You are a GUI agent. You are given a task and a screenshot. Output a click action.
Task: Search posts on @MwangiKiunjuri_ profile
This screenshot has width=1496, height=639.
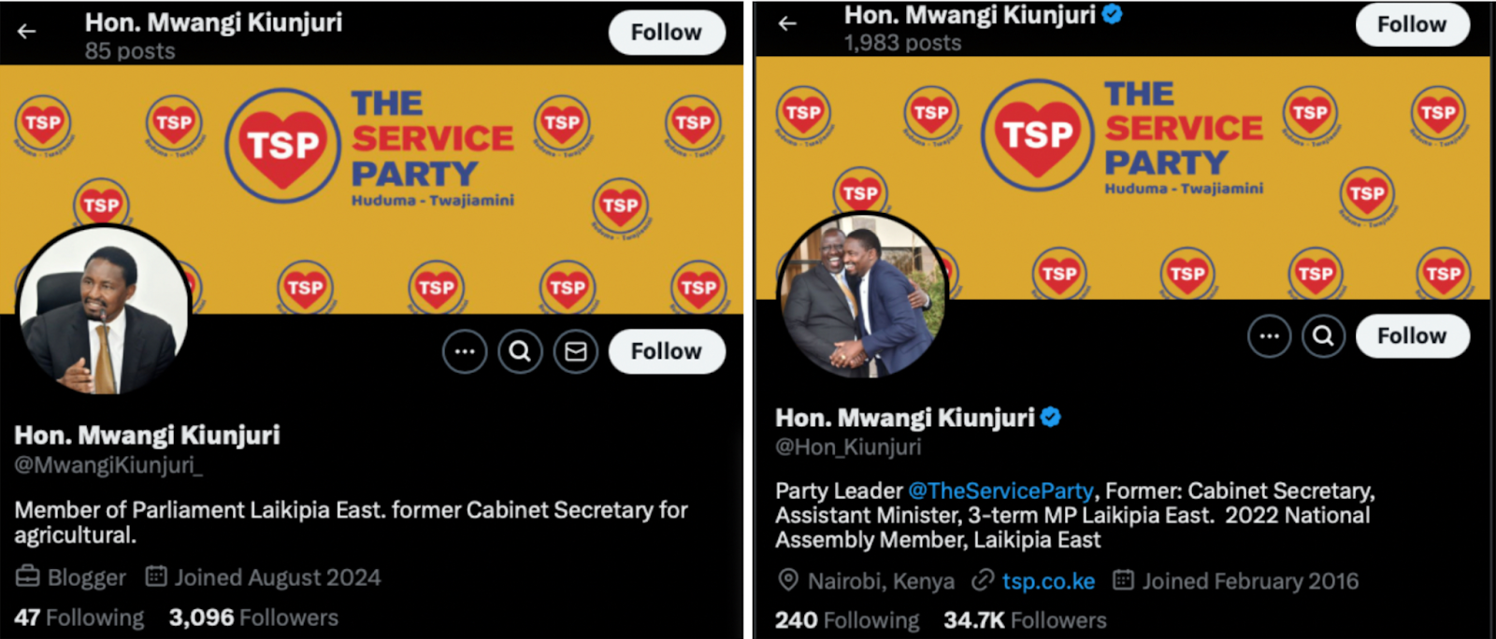pyautogui.click(x=520, y=352)
